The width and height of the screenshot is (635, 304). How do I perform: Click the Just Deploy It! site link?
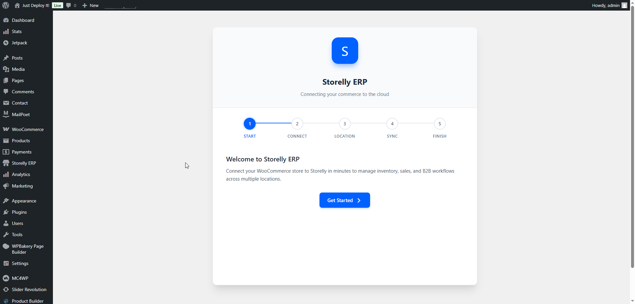36,6
